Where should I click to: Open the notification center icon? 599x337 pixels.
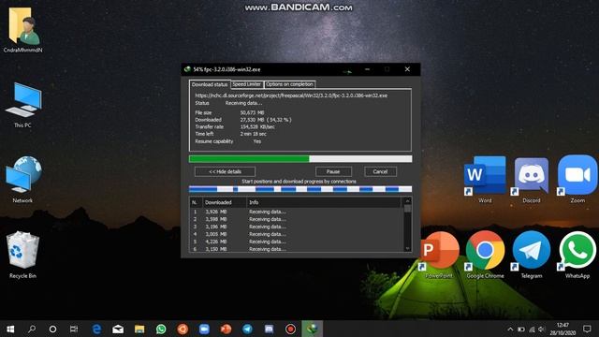pos(587,329)
